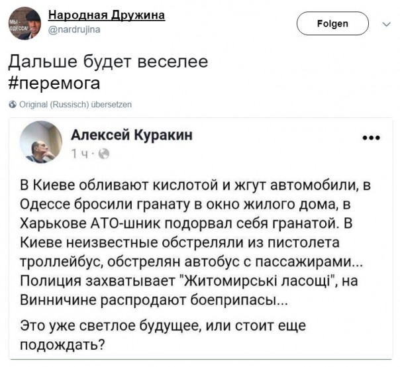This screenshot has height=367, width=400.
Task: Click the line "Винничине распродают боеприпасы"
Action: point(154,299)
